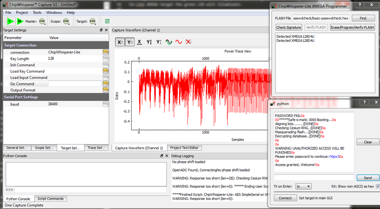Click the Erase/Program/Verify FLASH button

coord(352,27)
